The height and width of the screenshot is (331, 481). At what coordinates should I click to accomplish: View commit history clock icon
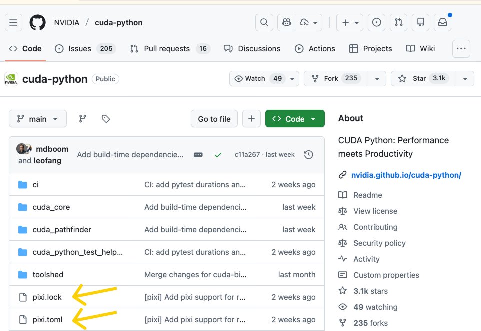click(309, 155)
